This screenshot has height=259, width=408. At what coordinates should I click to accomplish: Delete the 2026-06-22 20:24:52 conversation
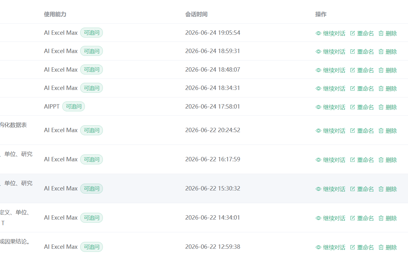[388, 131]
